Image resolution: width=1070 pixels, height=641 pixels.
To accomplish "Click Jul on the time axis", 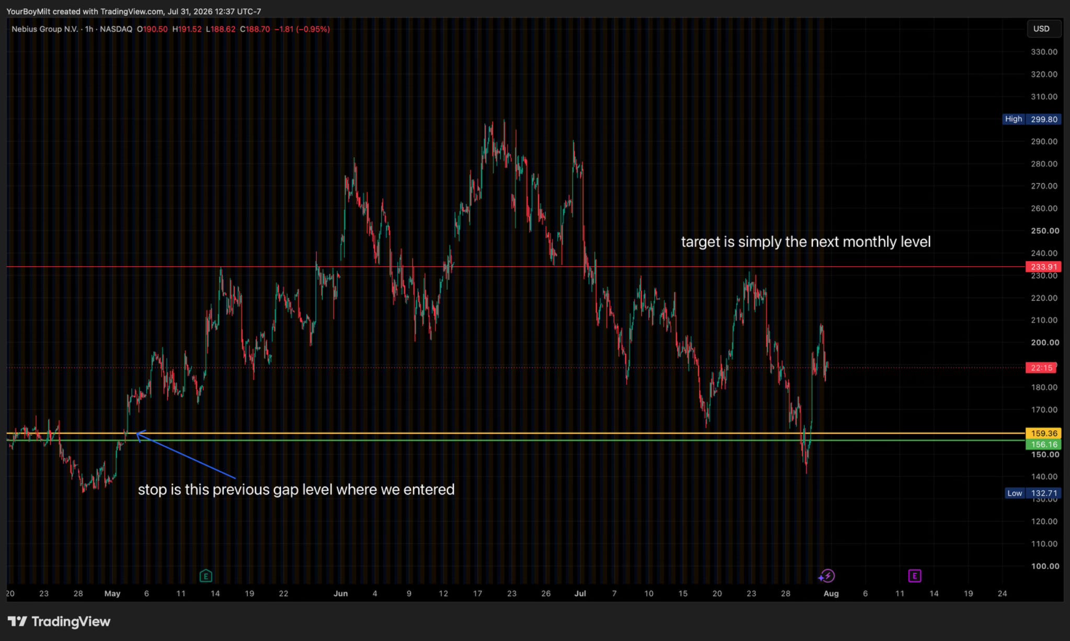I will (580, 593).
